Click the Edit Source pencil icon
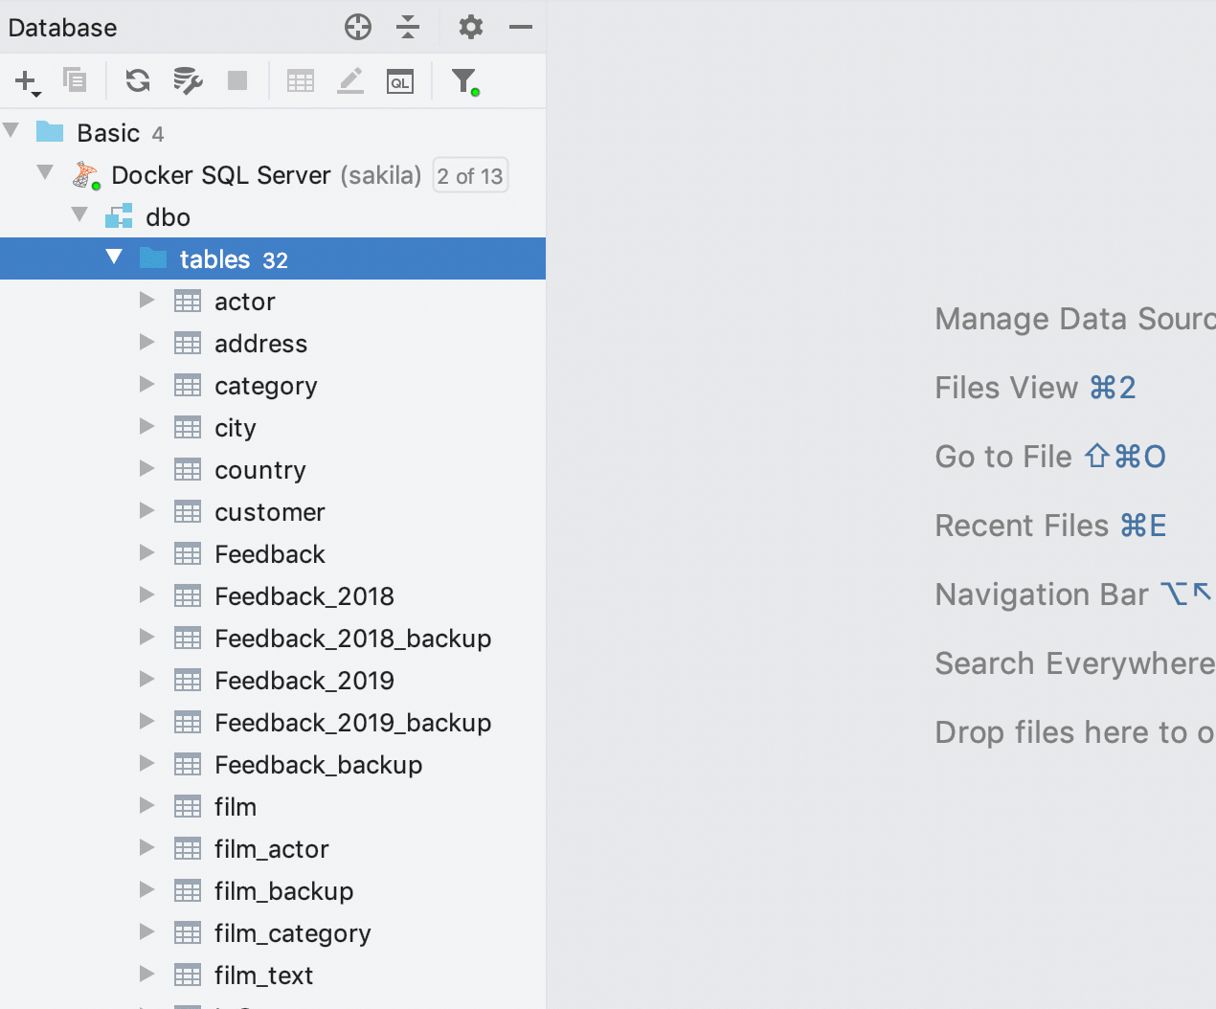Screen dimensions: 1216x1009 (x=350, y=80)
